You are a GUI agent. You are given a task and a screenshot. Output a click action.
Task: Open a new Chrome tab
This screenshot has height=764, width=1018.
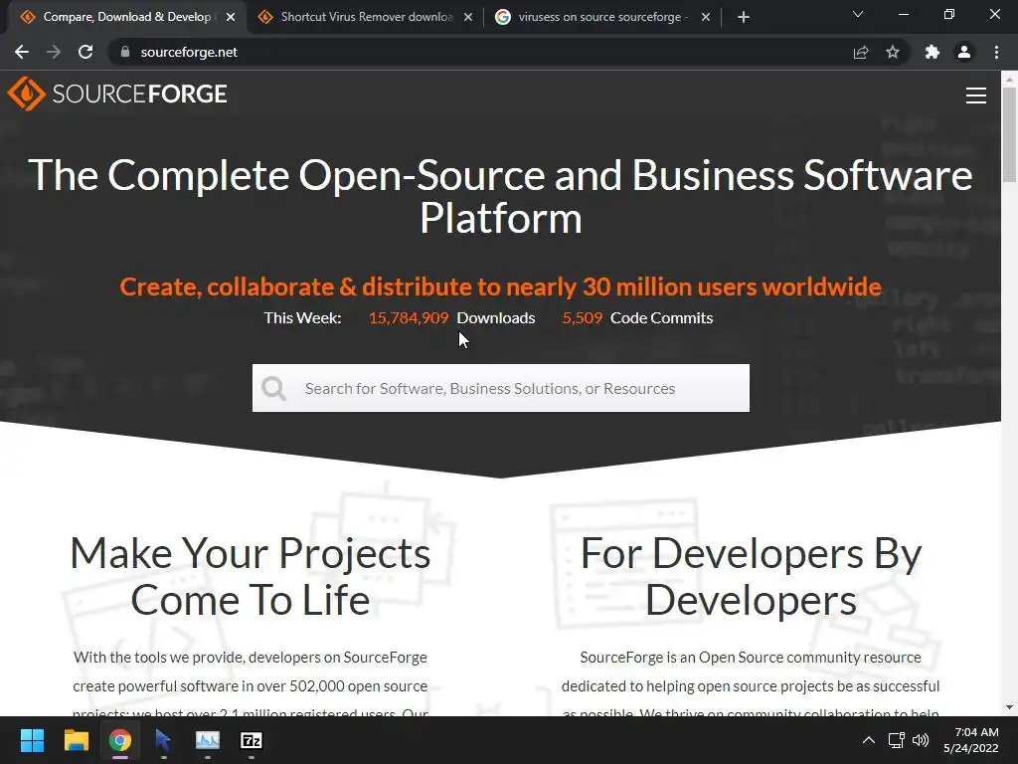pos(744,17)
